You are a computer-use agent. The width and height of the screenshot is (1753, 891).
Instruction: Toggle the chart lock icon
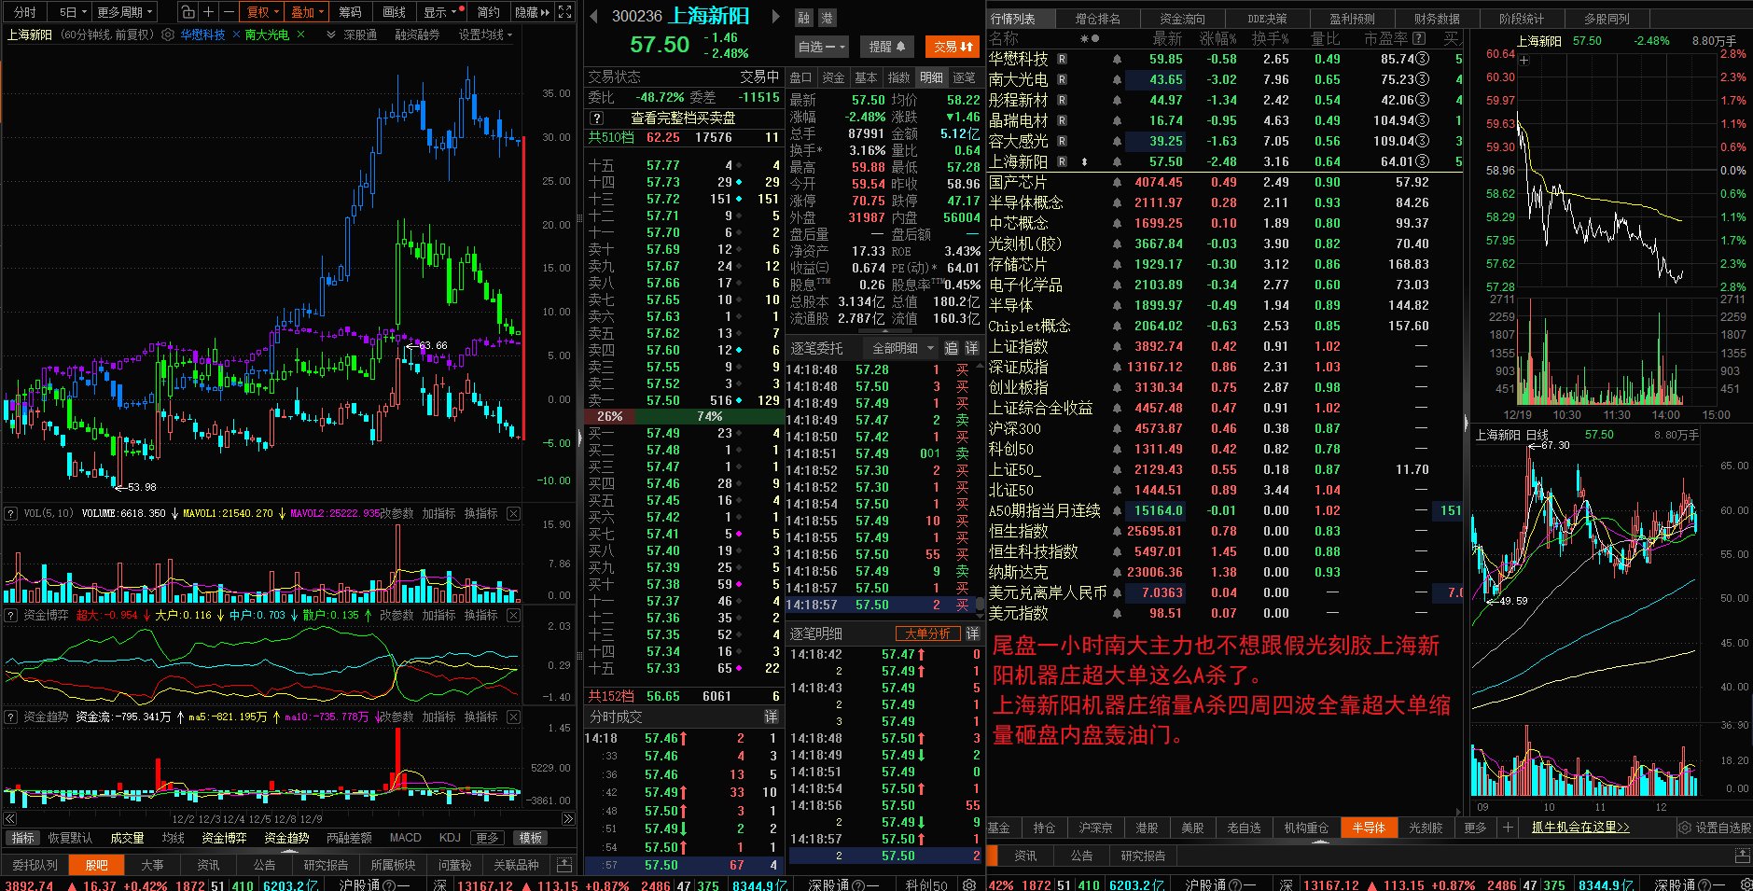click(188, 12)
